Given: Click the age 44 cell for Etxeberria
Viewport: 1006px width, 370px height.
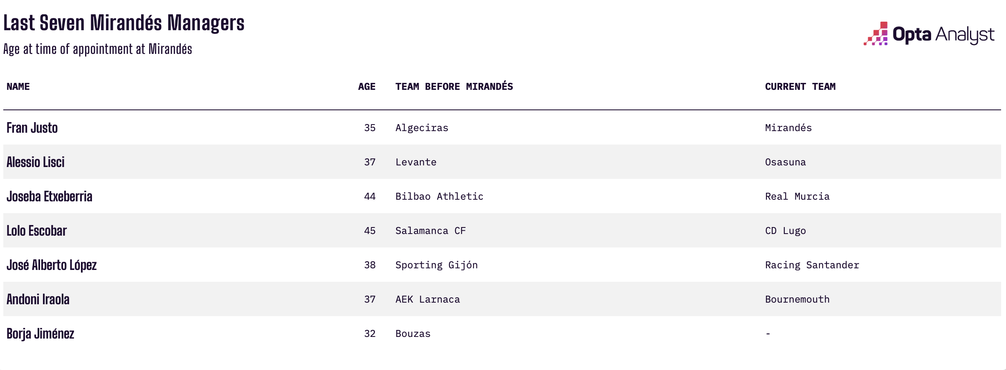Looking at the screenshot, I should click(x=370, y=196).
